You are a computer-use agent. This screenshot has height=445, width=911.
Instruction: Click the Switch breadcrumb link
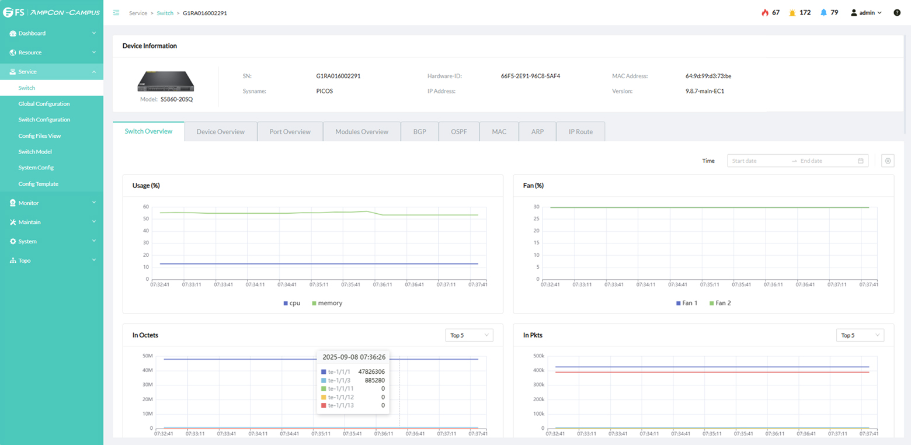165,13
